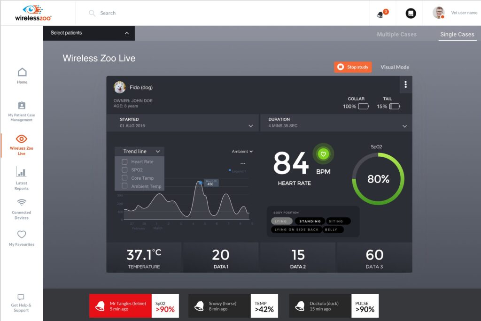Image resolution: width=481 pixels, height=321 pixels.
Task: Check the Ambient Temp trend checkbox
Action: pyautogui.click(x=124, y=186)
